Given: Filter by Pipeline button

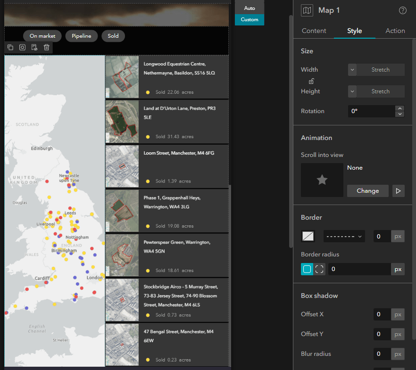Looking at the screenshot, I should click(82, 36).
